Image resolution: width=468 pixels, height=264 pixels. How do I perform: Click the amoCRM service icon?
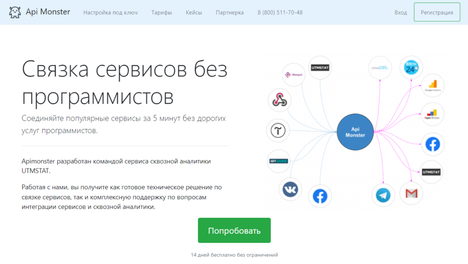[380, 68]
